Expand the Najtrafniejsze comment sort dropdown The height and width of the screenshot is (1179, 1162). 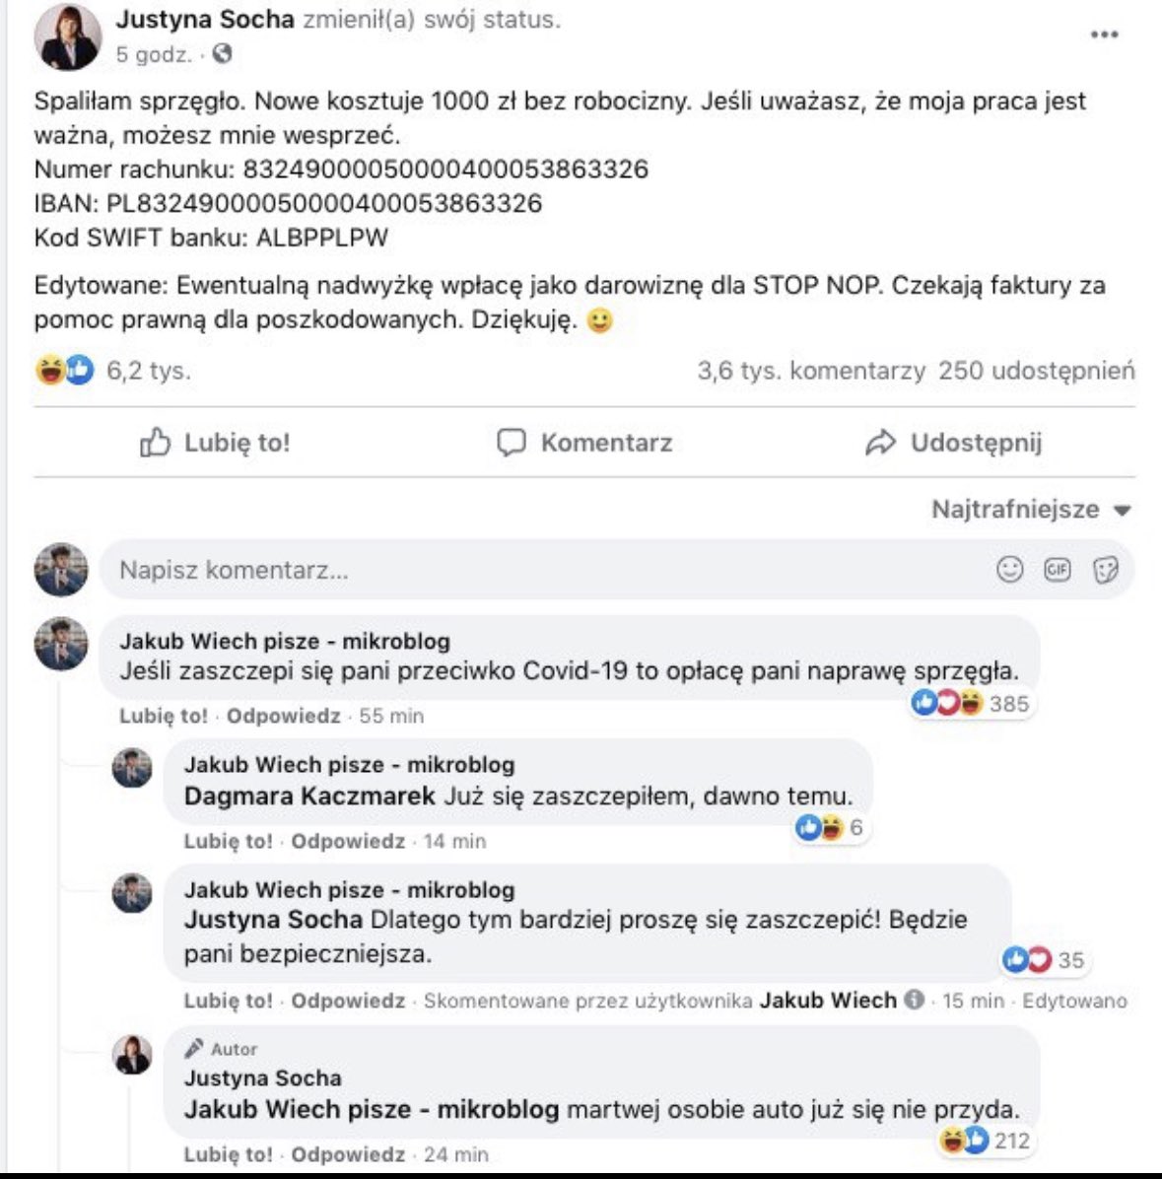[x=1030, y=510]
